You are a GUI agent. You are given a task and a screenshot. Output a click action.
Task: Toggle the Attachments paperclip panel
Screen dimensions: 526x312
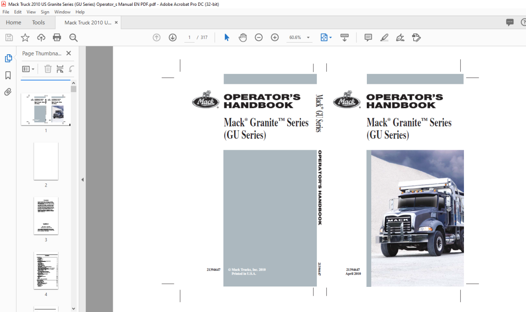coord(8,92)
